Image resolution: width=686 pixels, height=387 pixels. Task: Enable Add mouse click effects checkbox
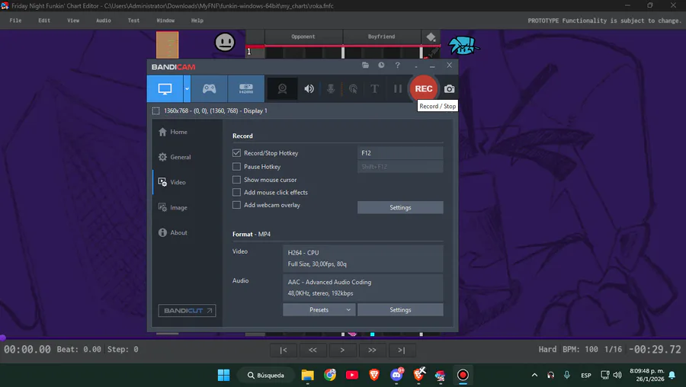pos(237,193)
